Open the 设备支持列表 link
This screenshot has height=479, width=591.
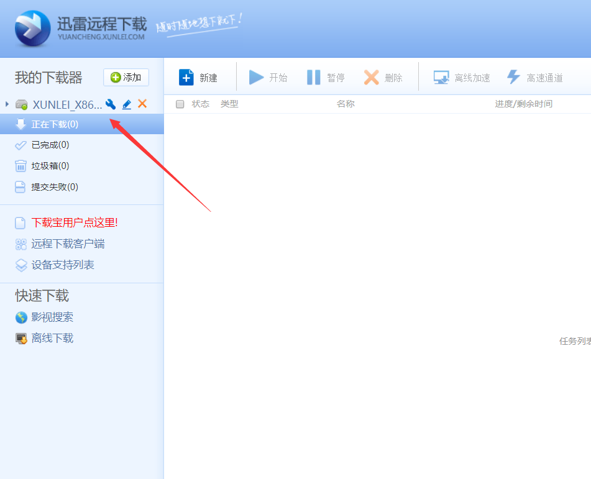[63, 265]
